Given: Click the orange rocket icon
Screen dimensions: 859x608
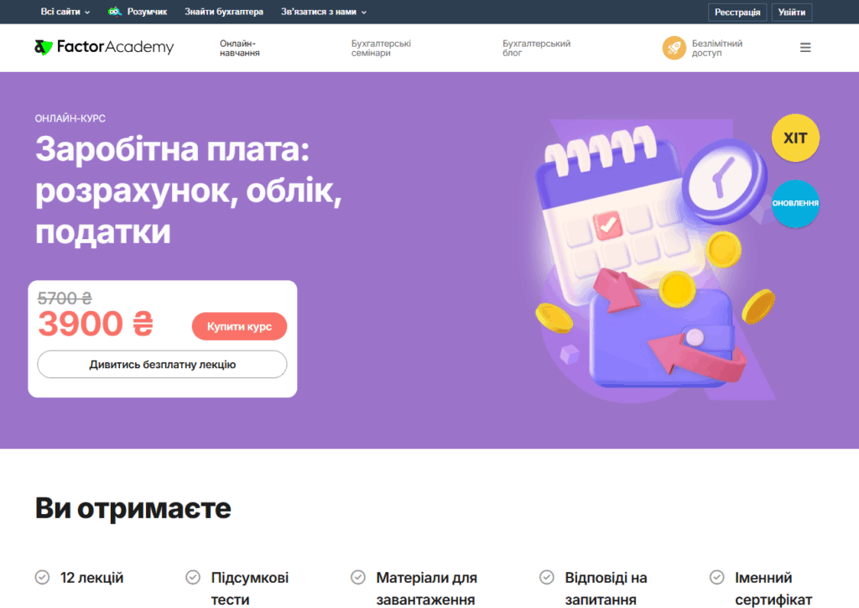Looking at the screenshot, I should (x=674, y=48).
